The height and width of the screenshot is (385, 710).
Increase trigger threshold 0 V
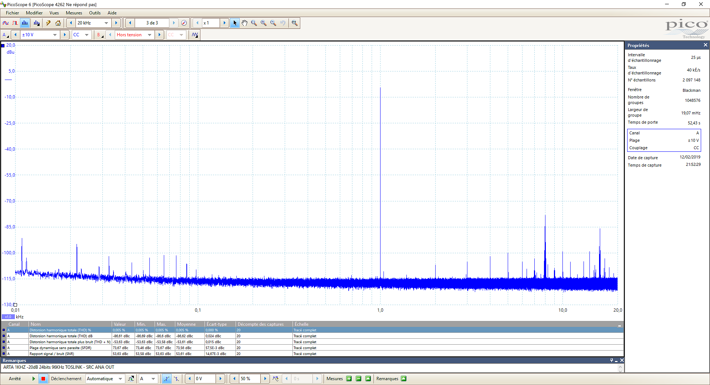pyautogui.click(x=220, y=379)
